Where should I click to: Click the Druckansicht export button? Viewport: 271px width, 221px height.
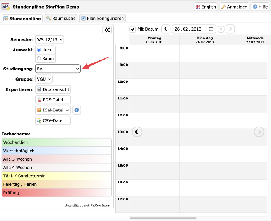point(53,89)
